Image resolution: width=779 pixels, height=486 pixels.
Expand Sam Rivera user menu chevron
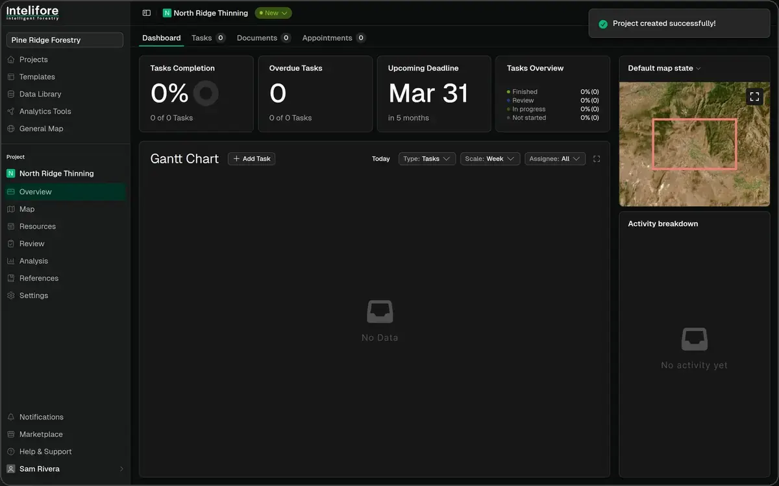pos(121,469)
